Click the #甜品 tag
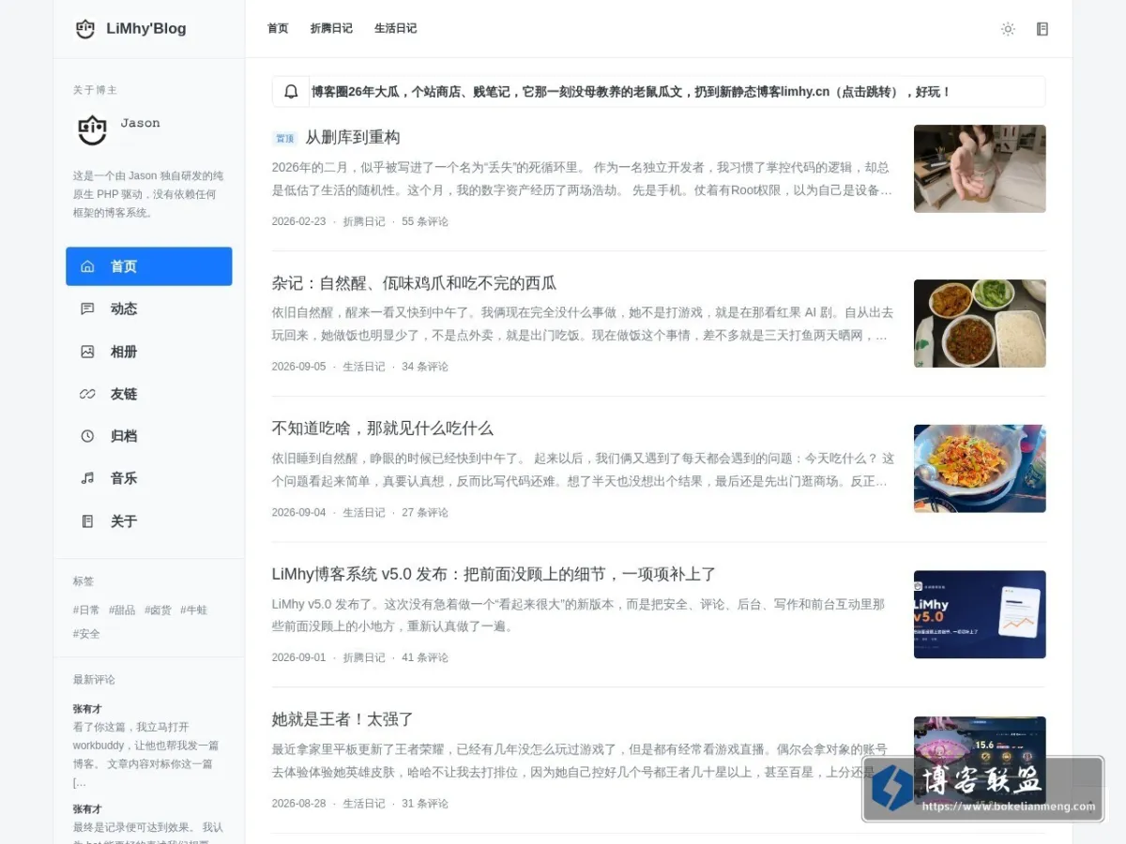The image size is (1126, 844). coord(122,610)
